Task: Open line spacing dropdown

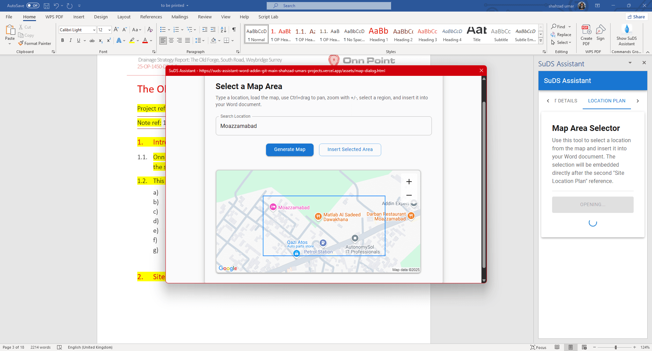Action: pos(200,40)
